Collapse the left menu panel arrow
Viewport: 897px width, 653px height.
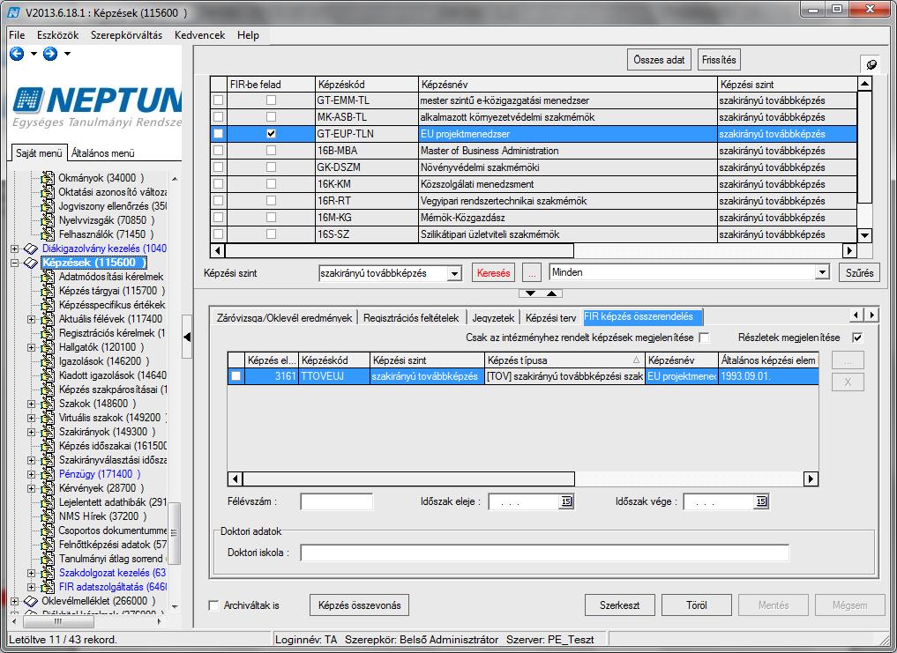click(186, 337)
